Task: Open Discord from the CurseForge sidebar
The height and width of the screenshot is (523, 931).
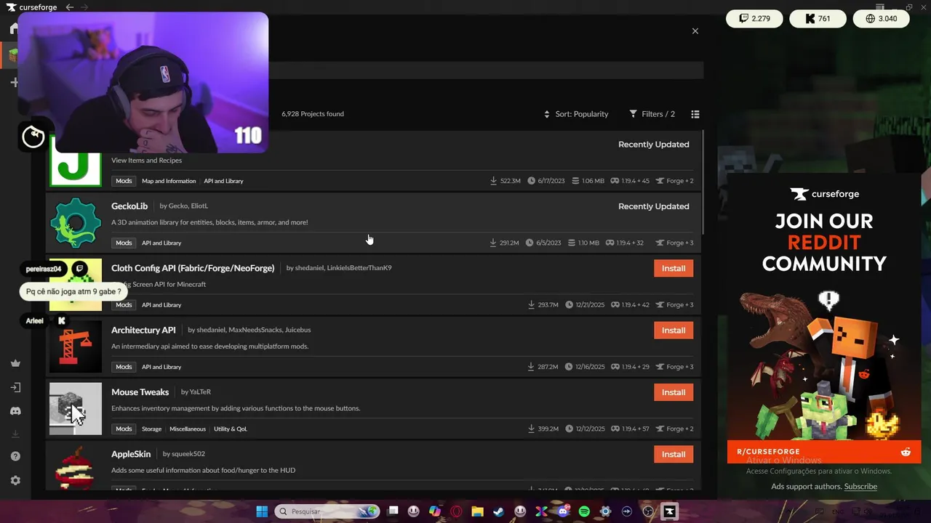Action: [15, 411]
